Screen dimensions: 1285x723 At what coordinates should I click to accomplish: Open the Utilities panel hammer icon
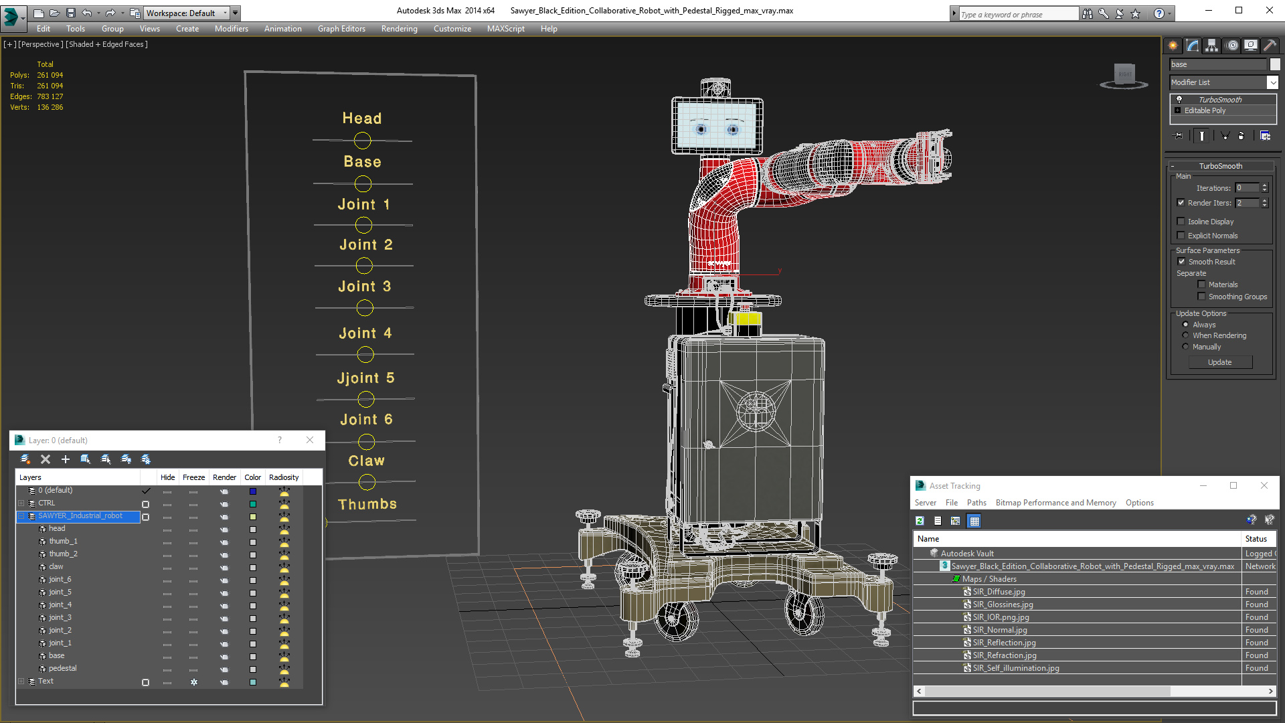pos(1270,46)
